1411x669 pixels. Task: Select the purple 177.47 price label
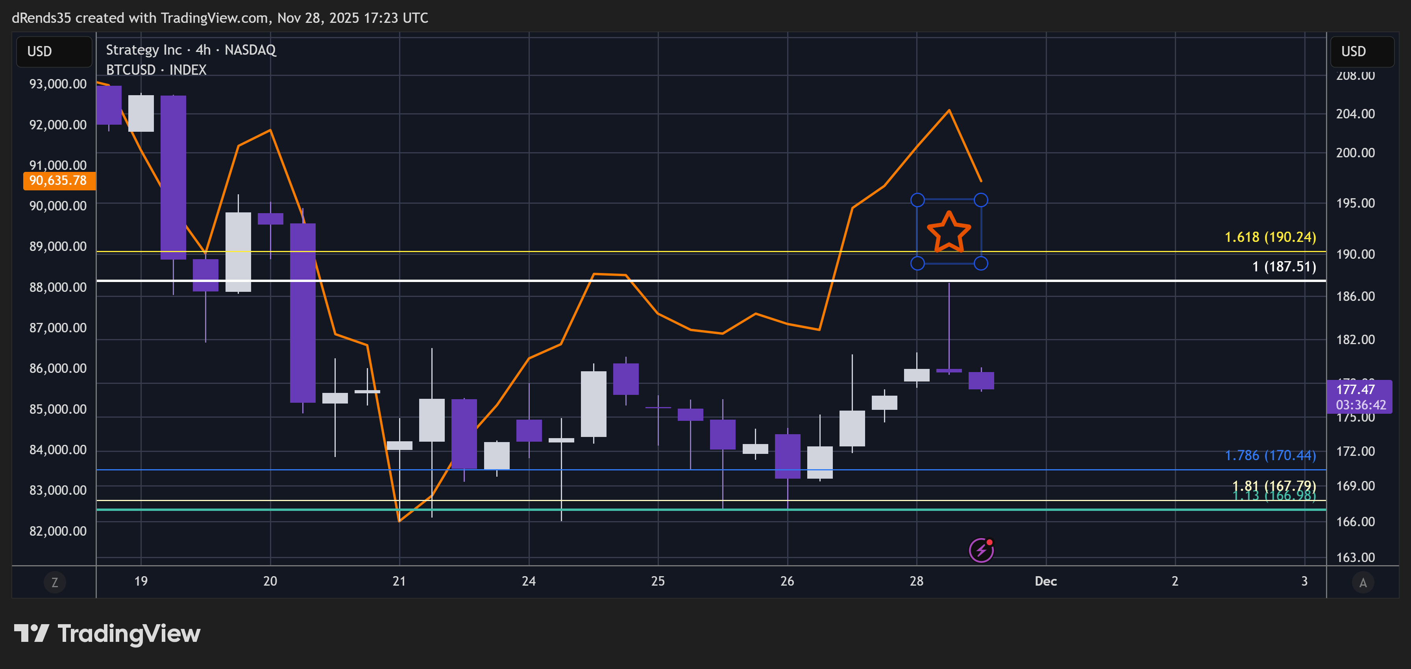click(x=1359, y=397)
